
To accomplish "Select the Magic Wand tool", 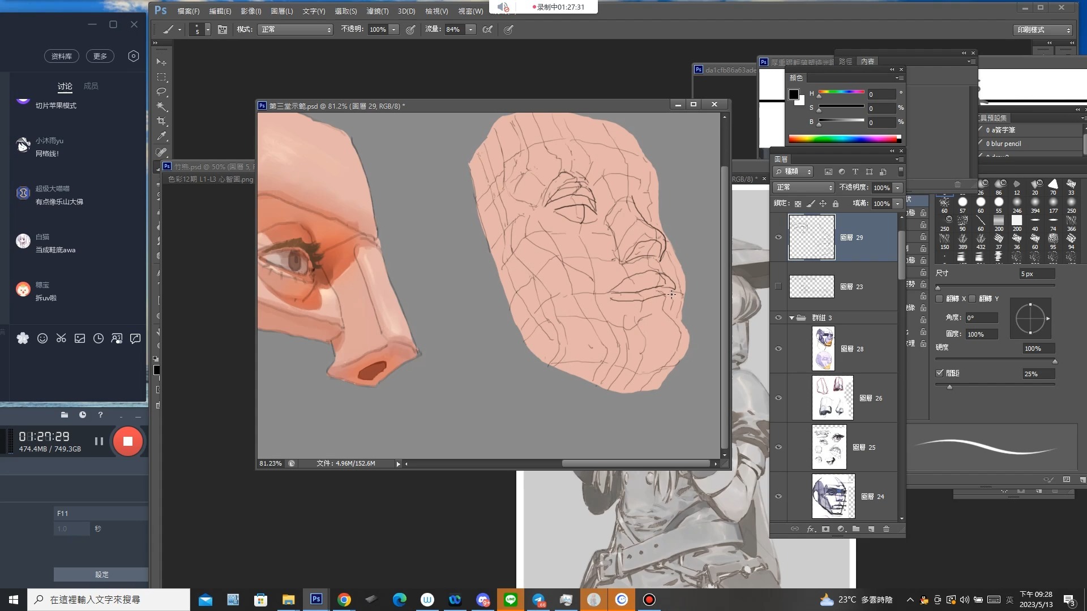I will tap(161, 106).
